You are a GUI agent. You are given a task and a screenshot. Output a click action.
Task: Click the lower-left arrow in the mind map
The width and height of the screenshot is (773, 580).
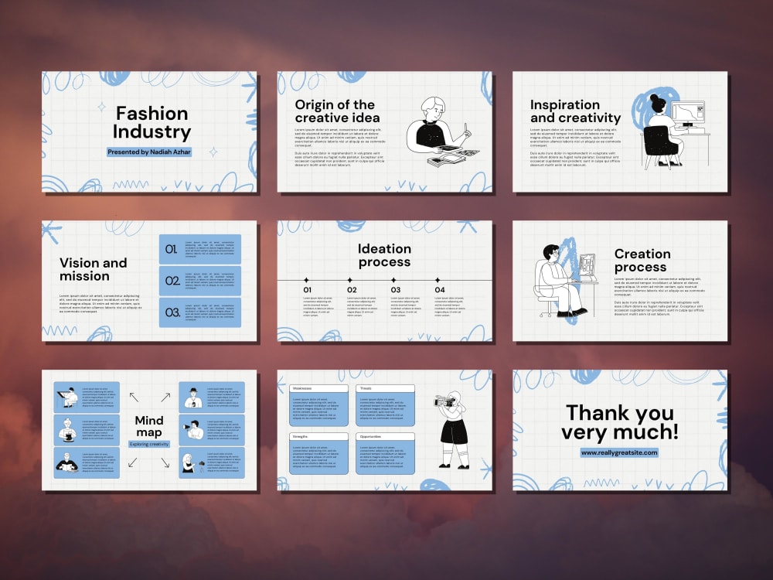[133, 462]
